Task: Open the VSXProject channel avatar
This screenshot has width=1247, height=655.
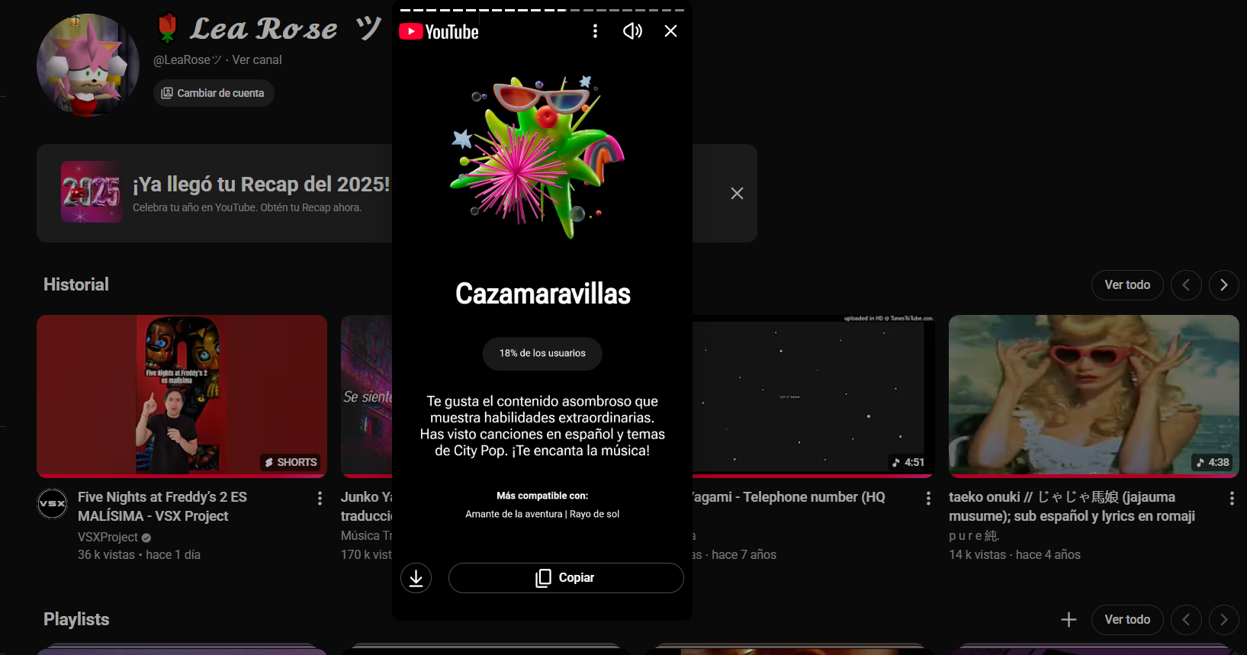Action: point(53,504)
